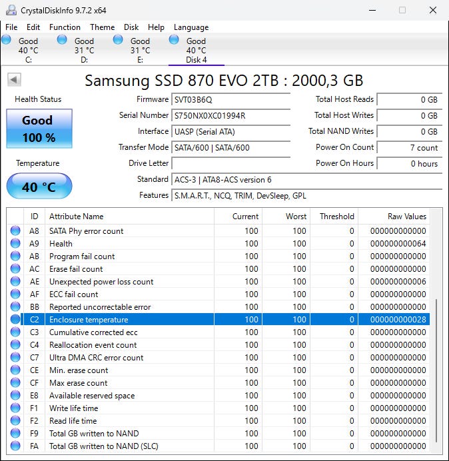
Task: Click the Firmware field SVT03B6Q
Action: click(230, 100)
